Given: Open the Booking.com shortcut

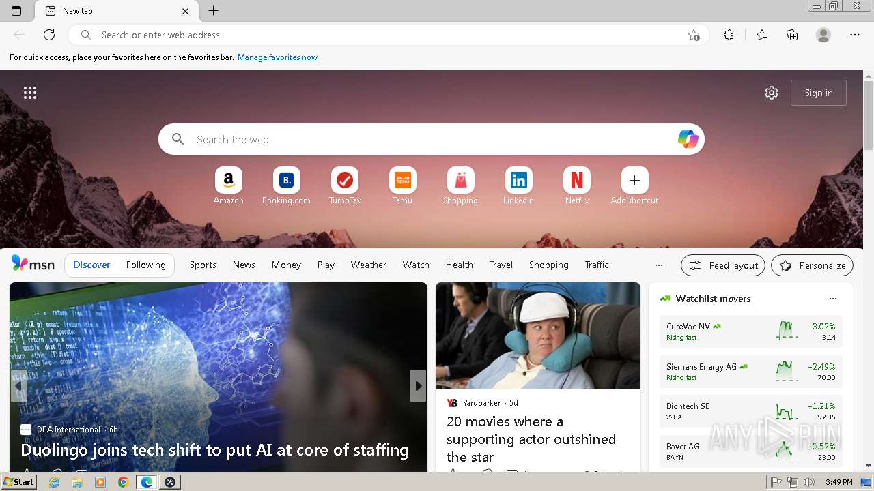Looking at the screenshot, I should coord(287,186).
